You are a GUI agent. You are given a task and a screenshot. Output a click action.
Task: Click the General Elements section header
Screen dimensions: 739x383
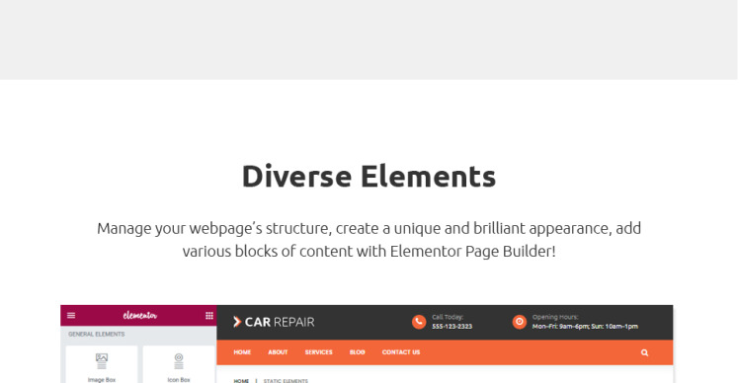click(x=97, y=334)
